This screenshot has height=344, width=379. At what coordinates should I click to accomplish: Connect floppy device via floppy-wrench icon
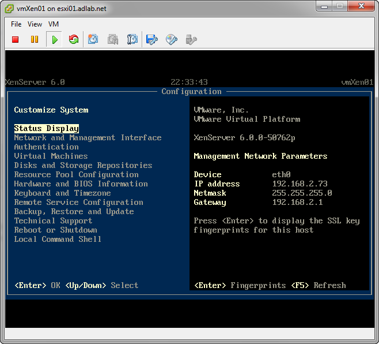coord(152,39)
